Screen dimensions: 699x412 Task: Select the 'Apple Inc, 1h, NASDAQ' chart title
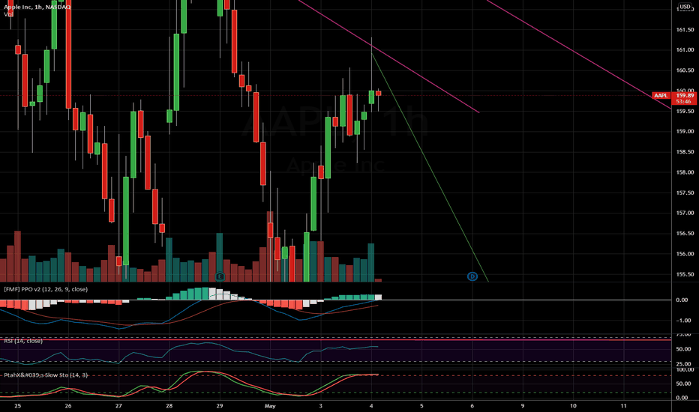pyautogui.click(x=37, y=7)
